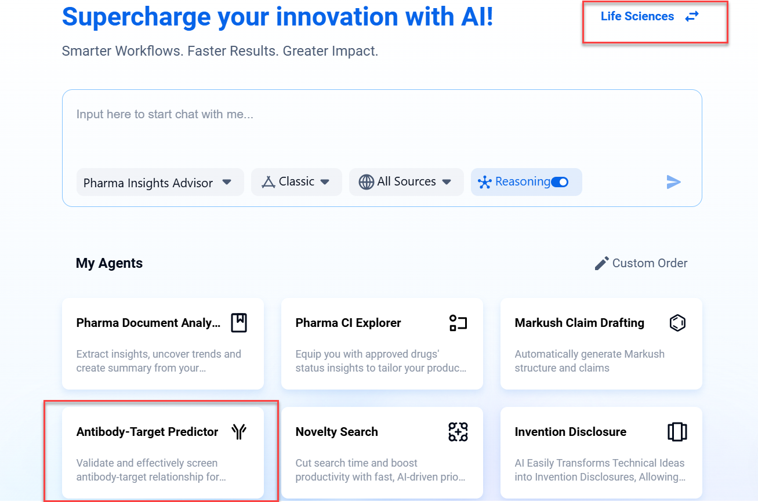Click the Novelty Search scan icon

458,432
